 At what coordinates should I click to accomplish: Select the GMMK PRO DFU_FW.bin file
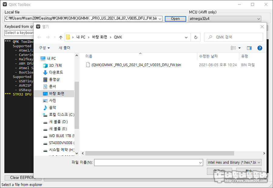coord(136,65)
